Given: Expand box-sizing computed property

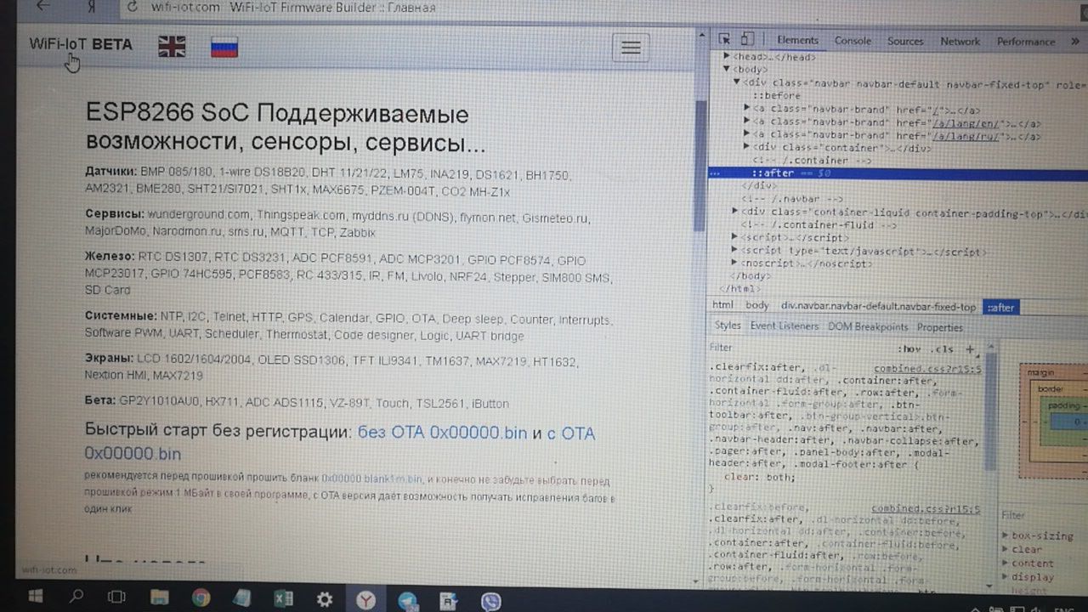Looking at the screenshot, I should click(x=1006, y=535).
